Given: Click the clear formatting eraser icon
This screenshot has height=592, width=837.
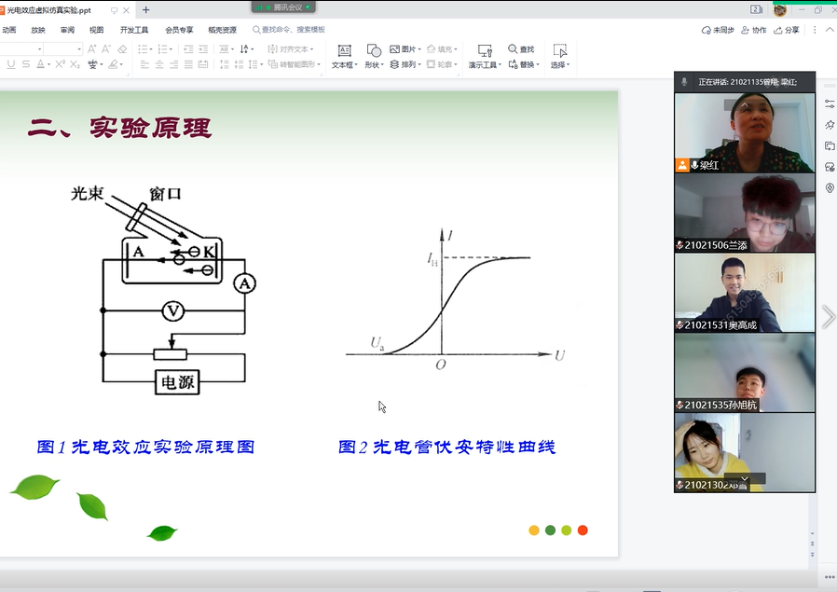Looking at the screenshot, I should 123,48.
